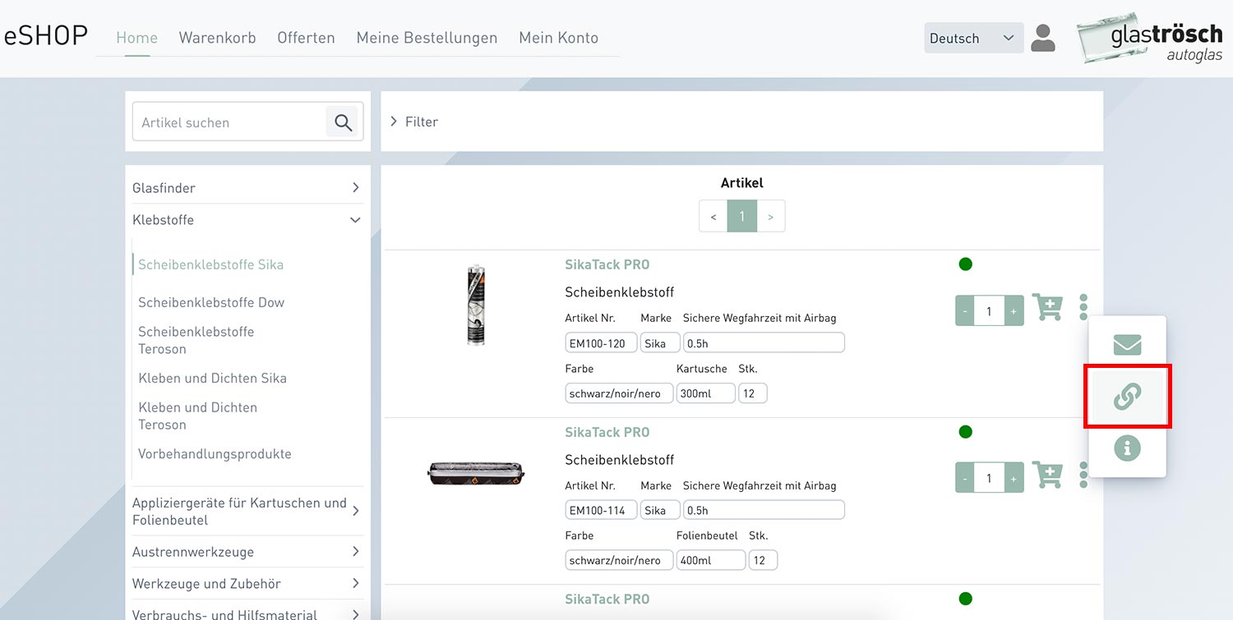Open the cartridge product thumbnail
The height and width of the screenshot is (620, 1233).
tap(475, 305)
